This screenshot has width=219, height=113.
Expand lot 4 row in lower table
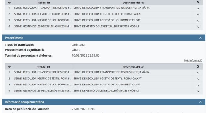(x=198, y=91)
